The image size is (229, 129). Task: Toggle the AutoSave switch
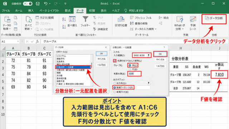[x=28, y=4]
